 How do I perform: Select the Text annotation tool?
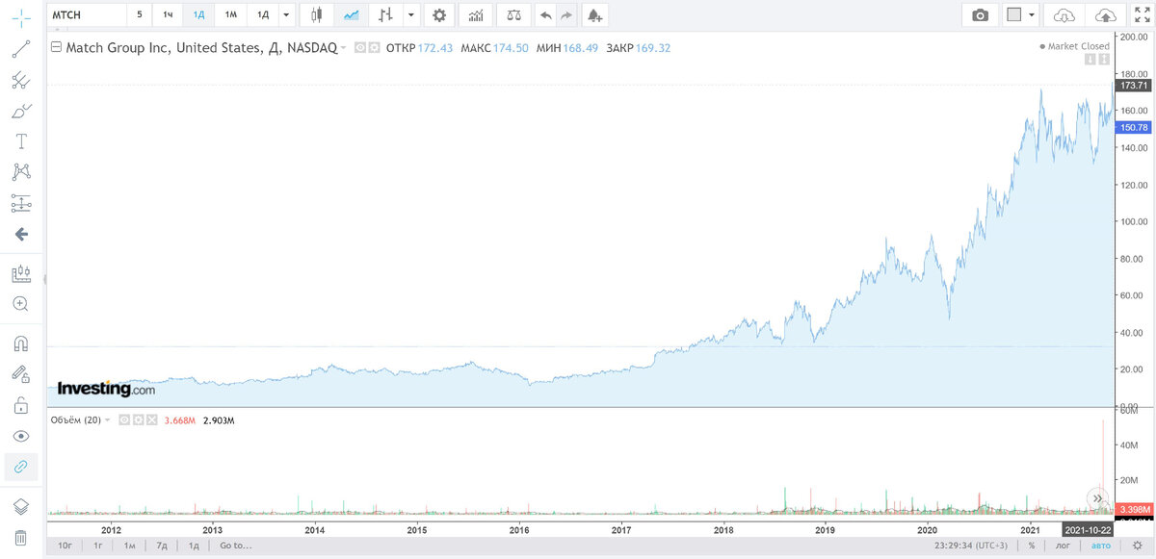pyautogui.click(x=21, y=141)
